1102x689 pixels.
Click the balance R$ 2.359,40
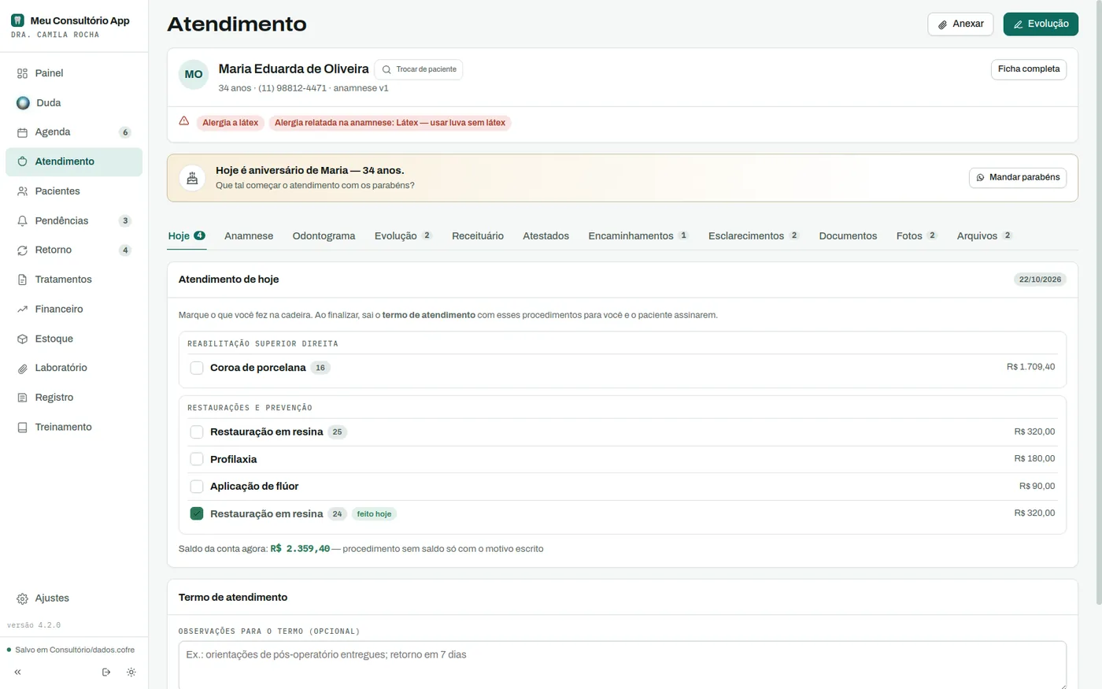click(x=300, y=549)
